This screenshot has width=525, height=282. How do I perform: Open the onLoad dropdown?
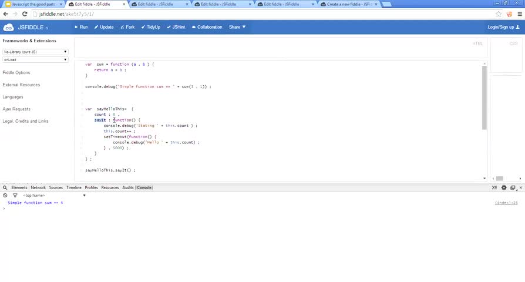pyautogui.click(x=35, y=59)
